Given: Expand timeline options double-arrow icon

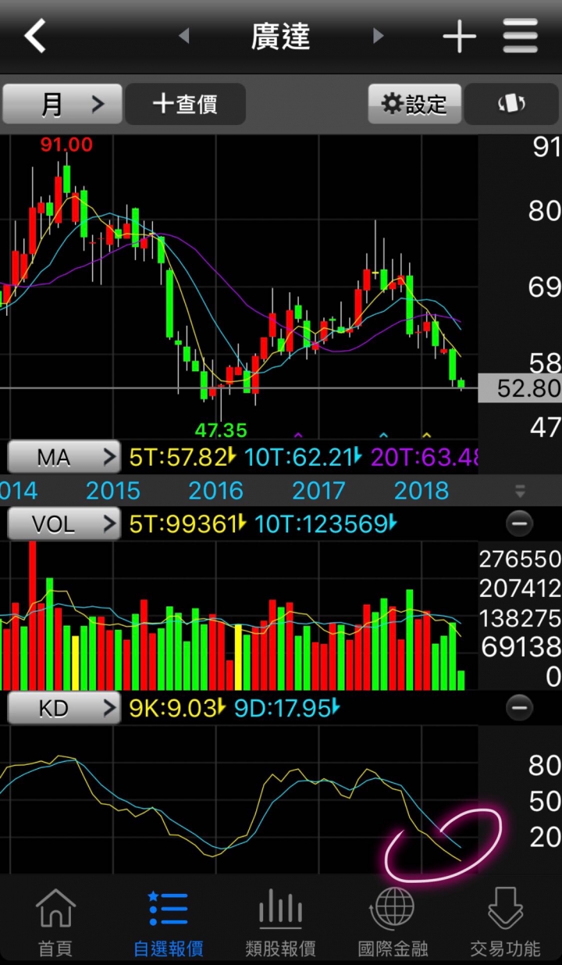Looking at the screenshot, I should (520, 491).
